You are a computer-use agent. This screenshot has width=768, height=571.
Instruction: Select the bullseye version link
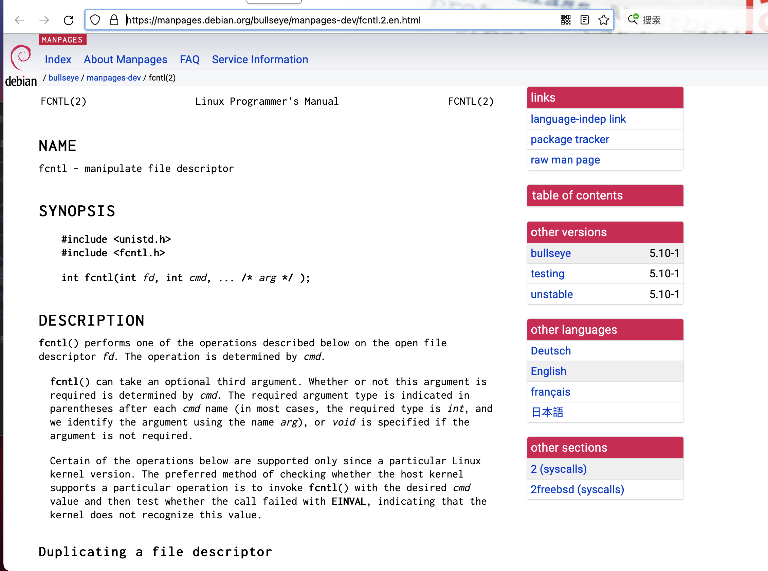point(551,253)
